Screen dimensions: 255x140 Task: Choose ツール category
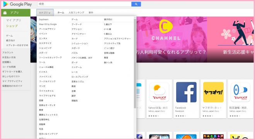coord(42,62)
